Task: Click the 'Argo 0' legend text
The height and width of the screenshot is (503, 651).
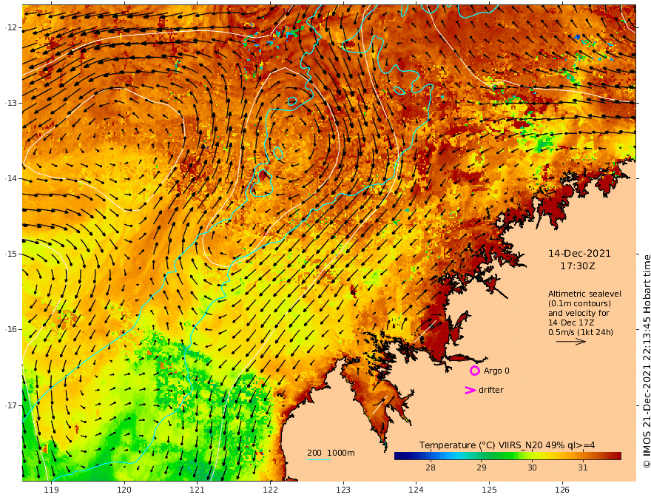Action: pyautogui.click(x=496, y=371)
